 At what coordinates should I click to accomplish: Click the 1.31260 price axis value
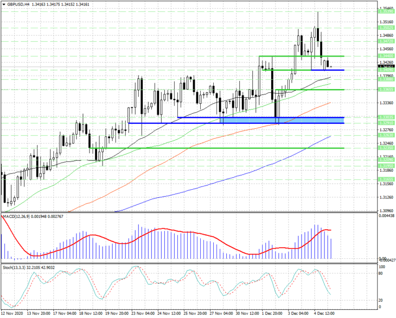pos(386,197)
